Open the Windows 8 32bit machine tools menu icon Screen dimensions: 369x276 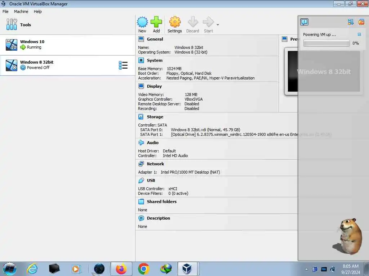tap(123, 65)
